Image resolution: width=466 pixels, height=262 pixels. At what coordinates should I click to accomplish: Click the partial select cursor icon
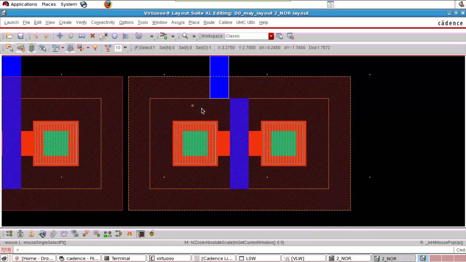(x=43, y=48)
